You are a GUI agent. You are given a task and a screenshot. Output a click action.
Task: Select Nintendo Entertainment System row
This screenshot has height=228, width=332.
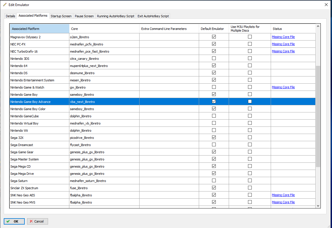(x=162, y=80)
